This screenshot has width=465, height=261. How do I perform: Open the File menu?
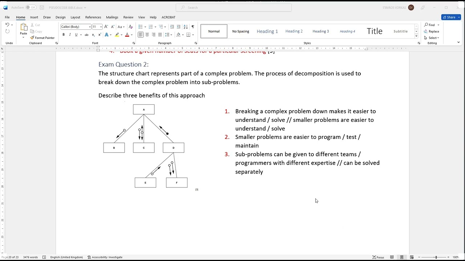(x=7, y=17)
